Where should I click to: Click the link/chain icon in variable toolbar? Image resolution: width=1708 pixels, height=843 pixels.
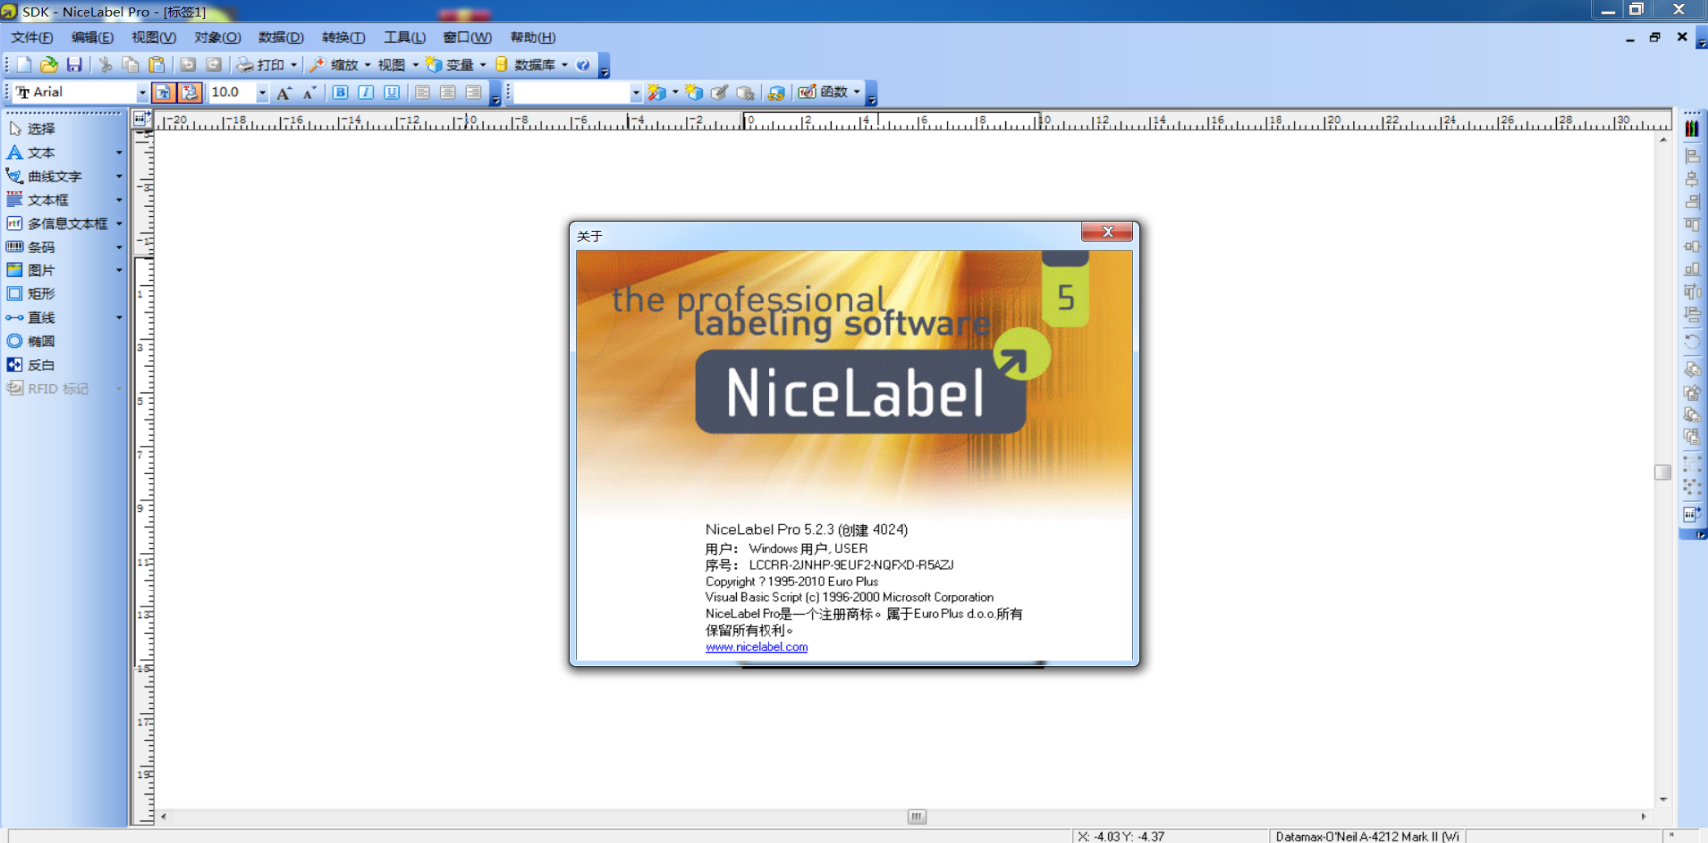tap(775, 92)
